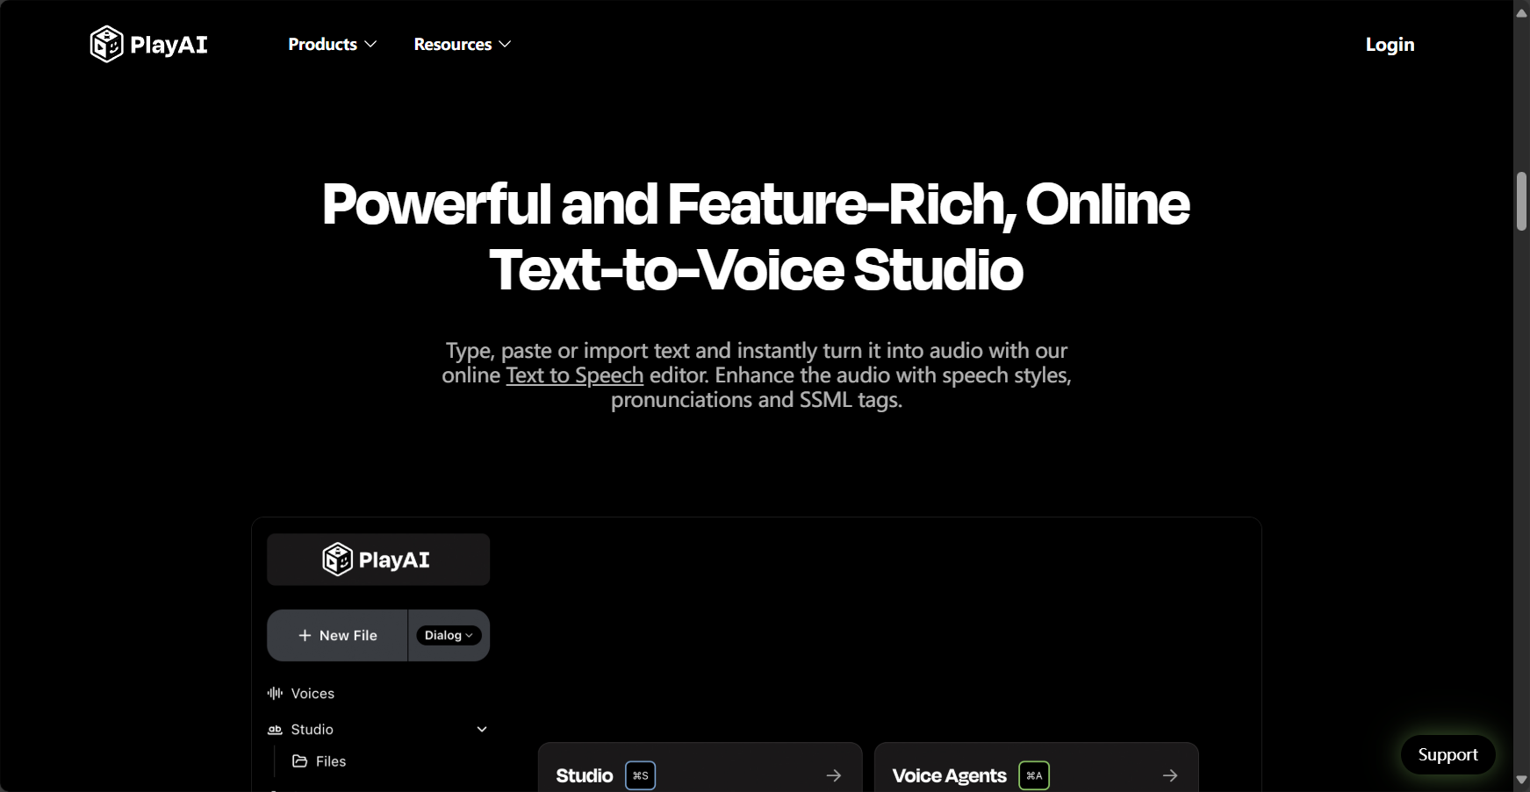Open the Studio card

tap(700, 767)
